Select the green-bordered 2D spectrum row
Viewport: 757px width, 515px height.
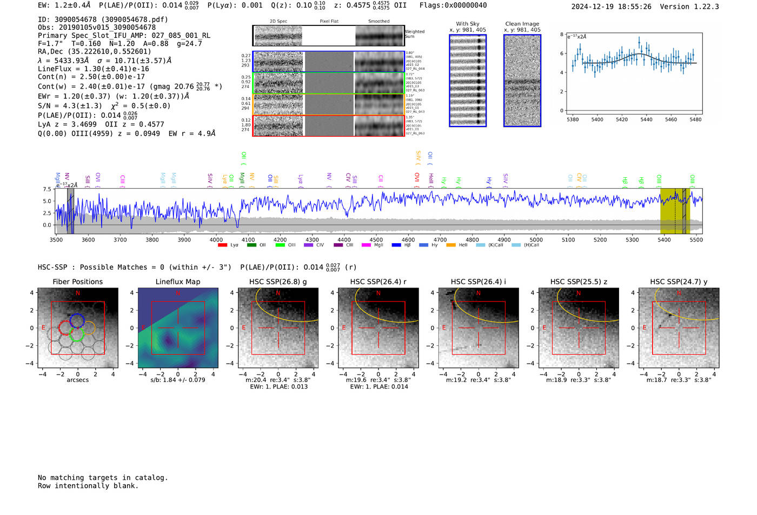(329, 83)
